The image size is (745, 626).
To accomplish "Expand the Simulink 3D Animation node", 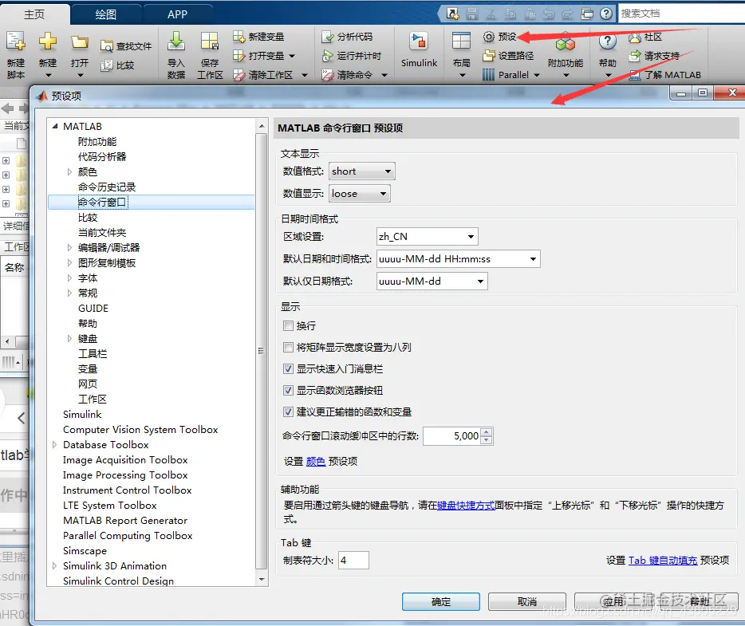I will coord(55,565).
